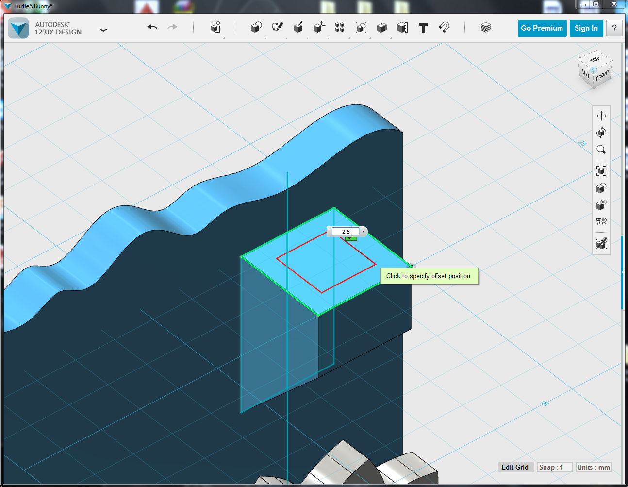Open the Units: mm selector
This screenshot has height=487, width=628.
click(593, 467)
